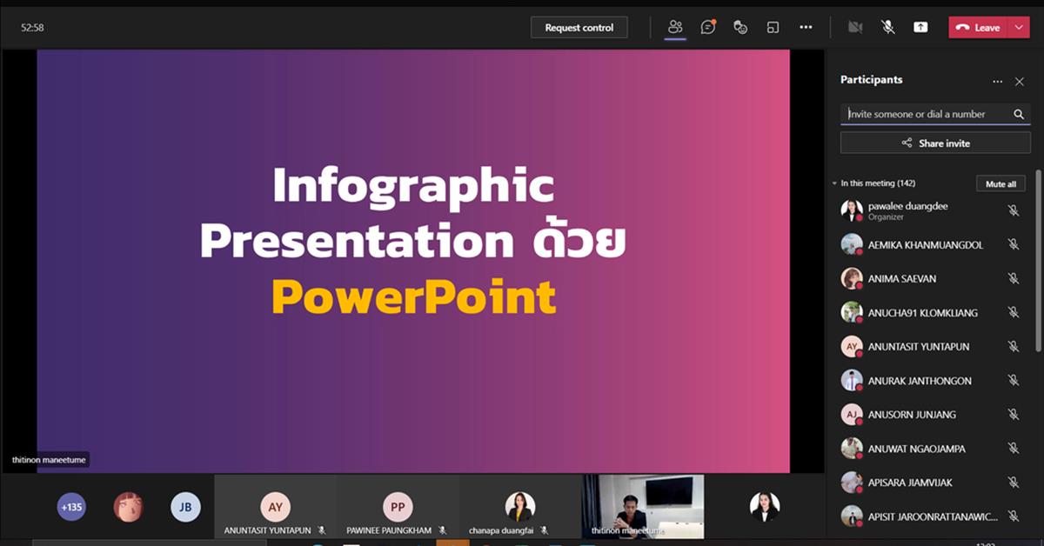
Task: Click avatar of pawalee duangdee in list
Action: [852, 210]
